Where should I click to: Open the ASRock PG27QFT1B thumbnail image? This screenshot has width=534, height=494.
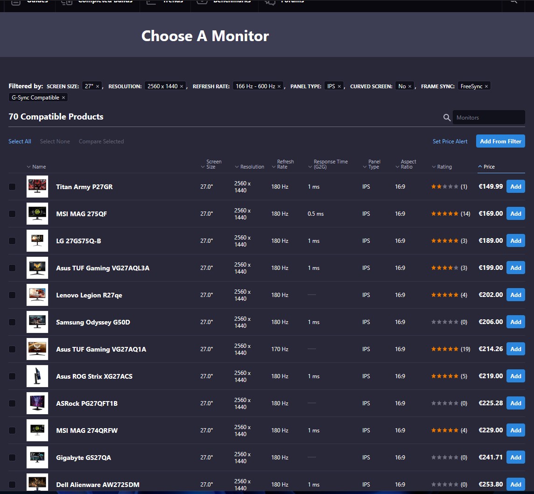[37, 403]
